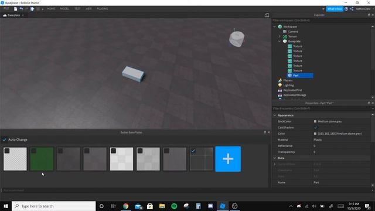Open Spotify from taskbar
Image resolution: width=375 pixels, height=211 pixels.
174,206
